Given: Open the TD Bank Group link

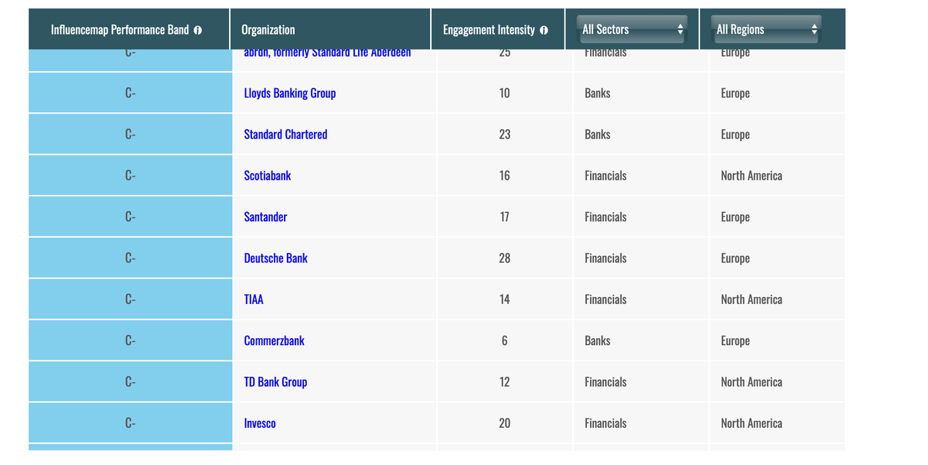Looking at the screenshot, I should pos(275,381).
